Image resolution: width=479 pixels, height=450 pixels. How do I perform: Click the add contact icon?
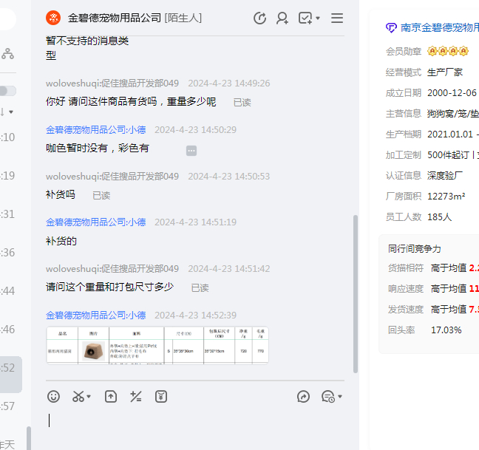click(x=282, y=18)
